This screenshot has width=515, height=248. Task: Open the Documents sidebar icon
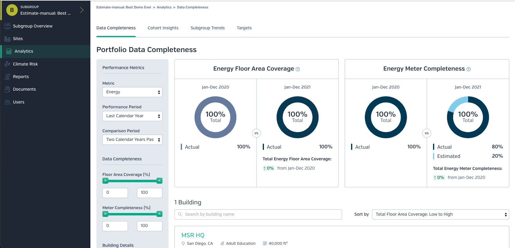[x=8, y=89]
